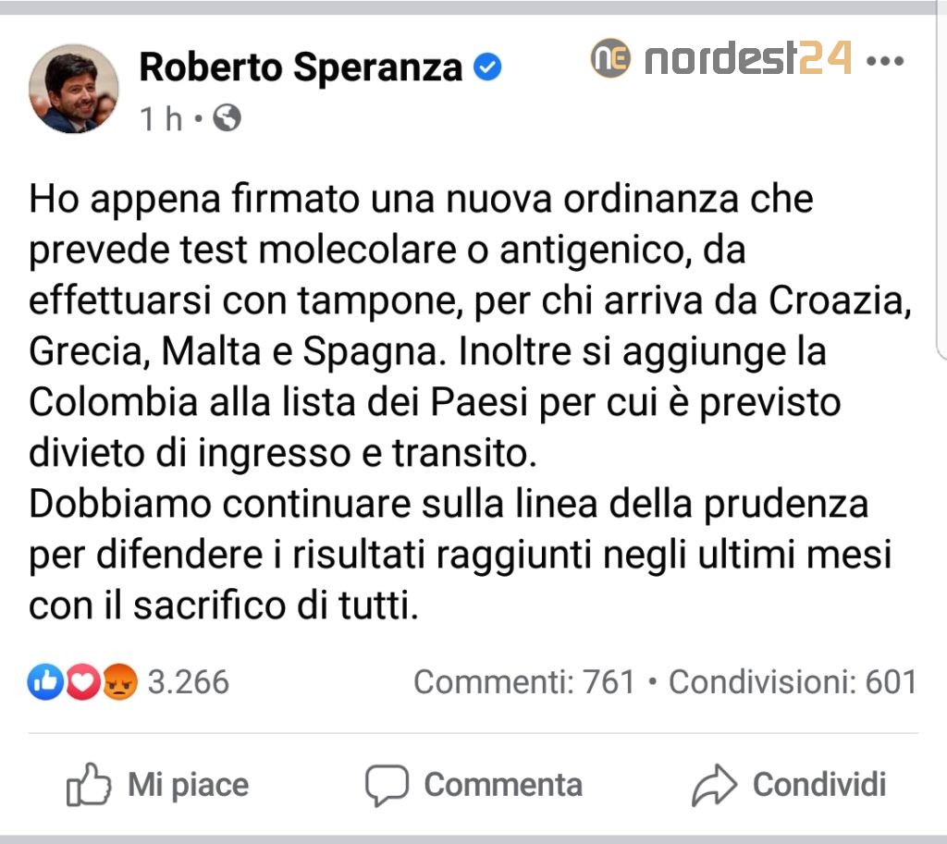The width and height of the screenshot is (947, 844).
Task: Click the red heart reaction icon
Action: coord(81,682)
